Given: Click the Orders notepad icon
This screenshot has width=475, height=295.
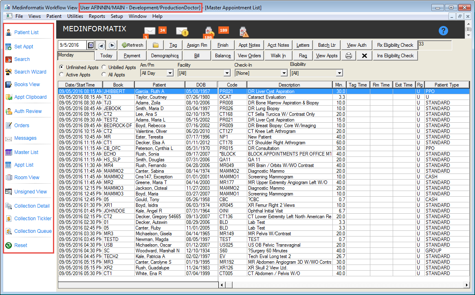Looking at the screenshot, I should [9, 126].
